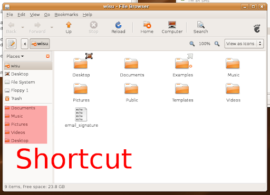Viewport: 270px width, 195px height.
Task: Click the 100% zoom level button
Action: tap(205, 44)
